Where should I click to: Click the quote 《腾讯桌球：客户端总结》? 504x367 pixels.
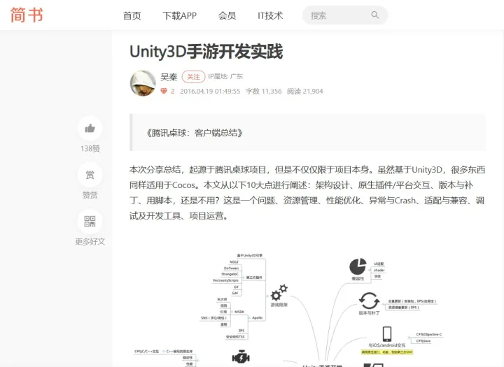click(194, 133)
